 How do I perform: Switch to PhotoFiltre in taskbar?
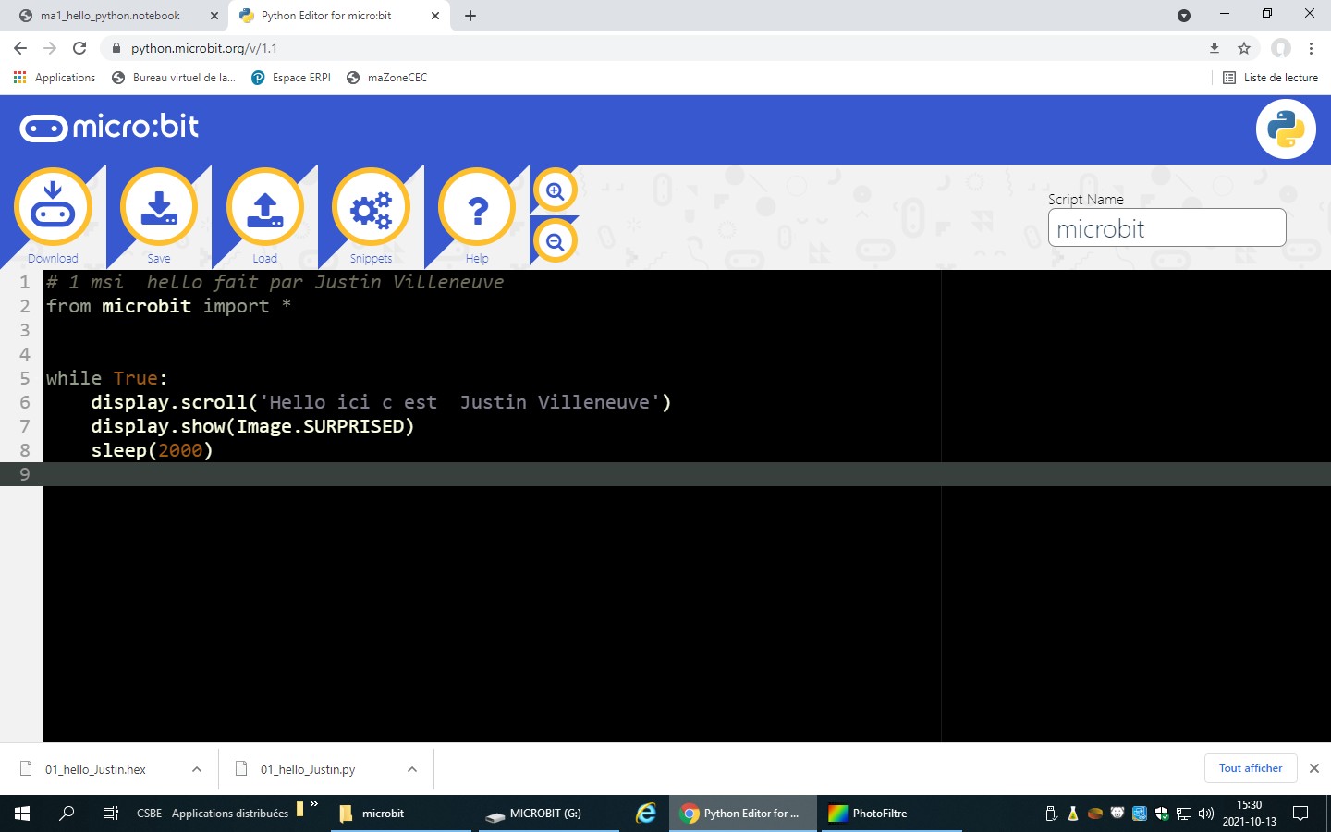coord(891,814)
